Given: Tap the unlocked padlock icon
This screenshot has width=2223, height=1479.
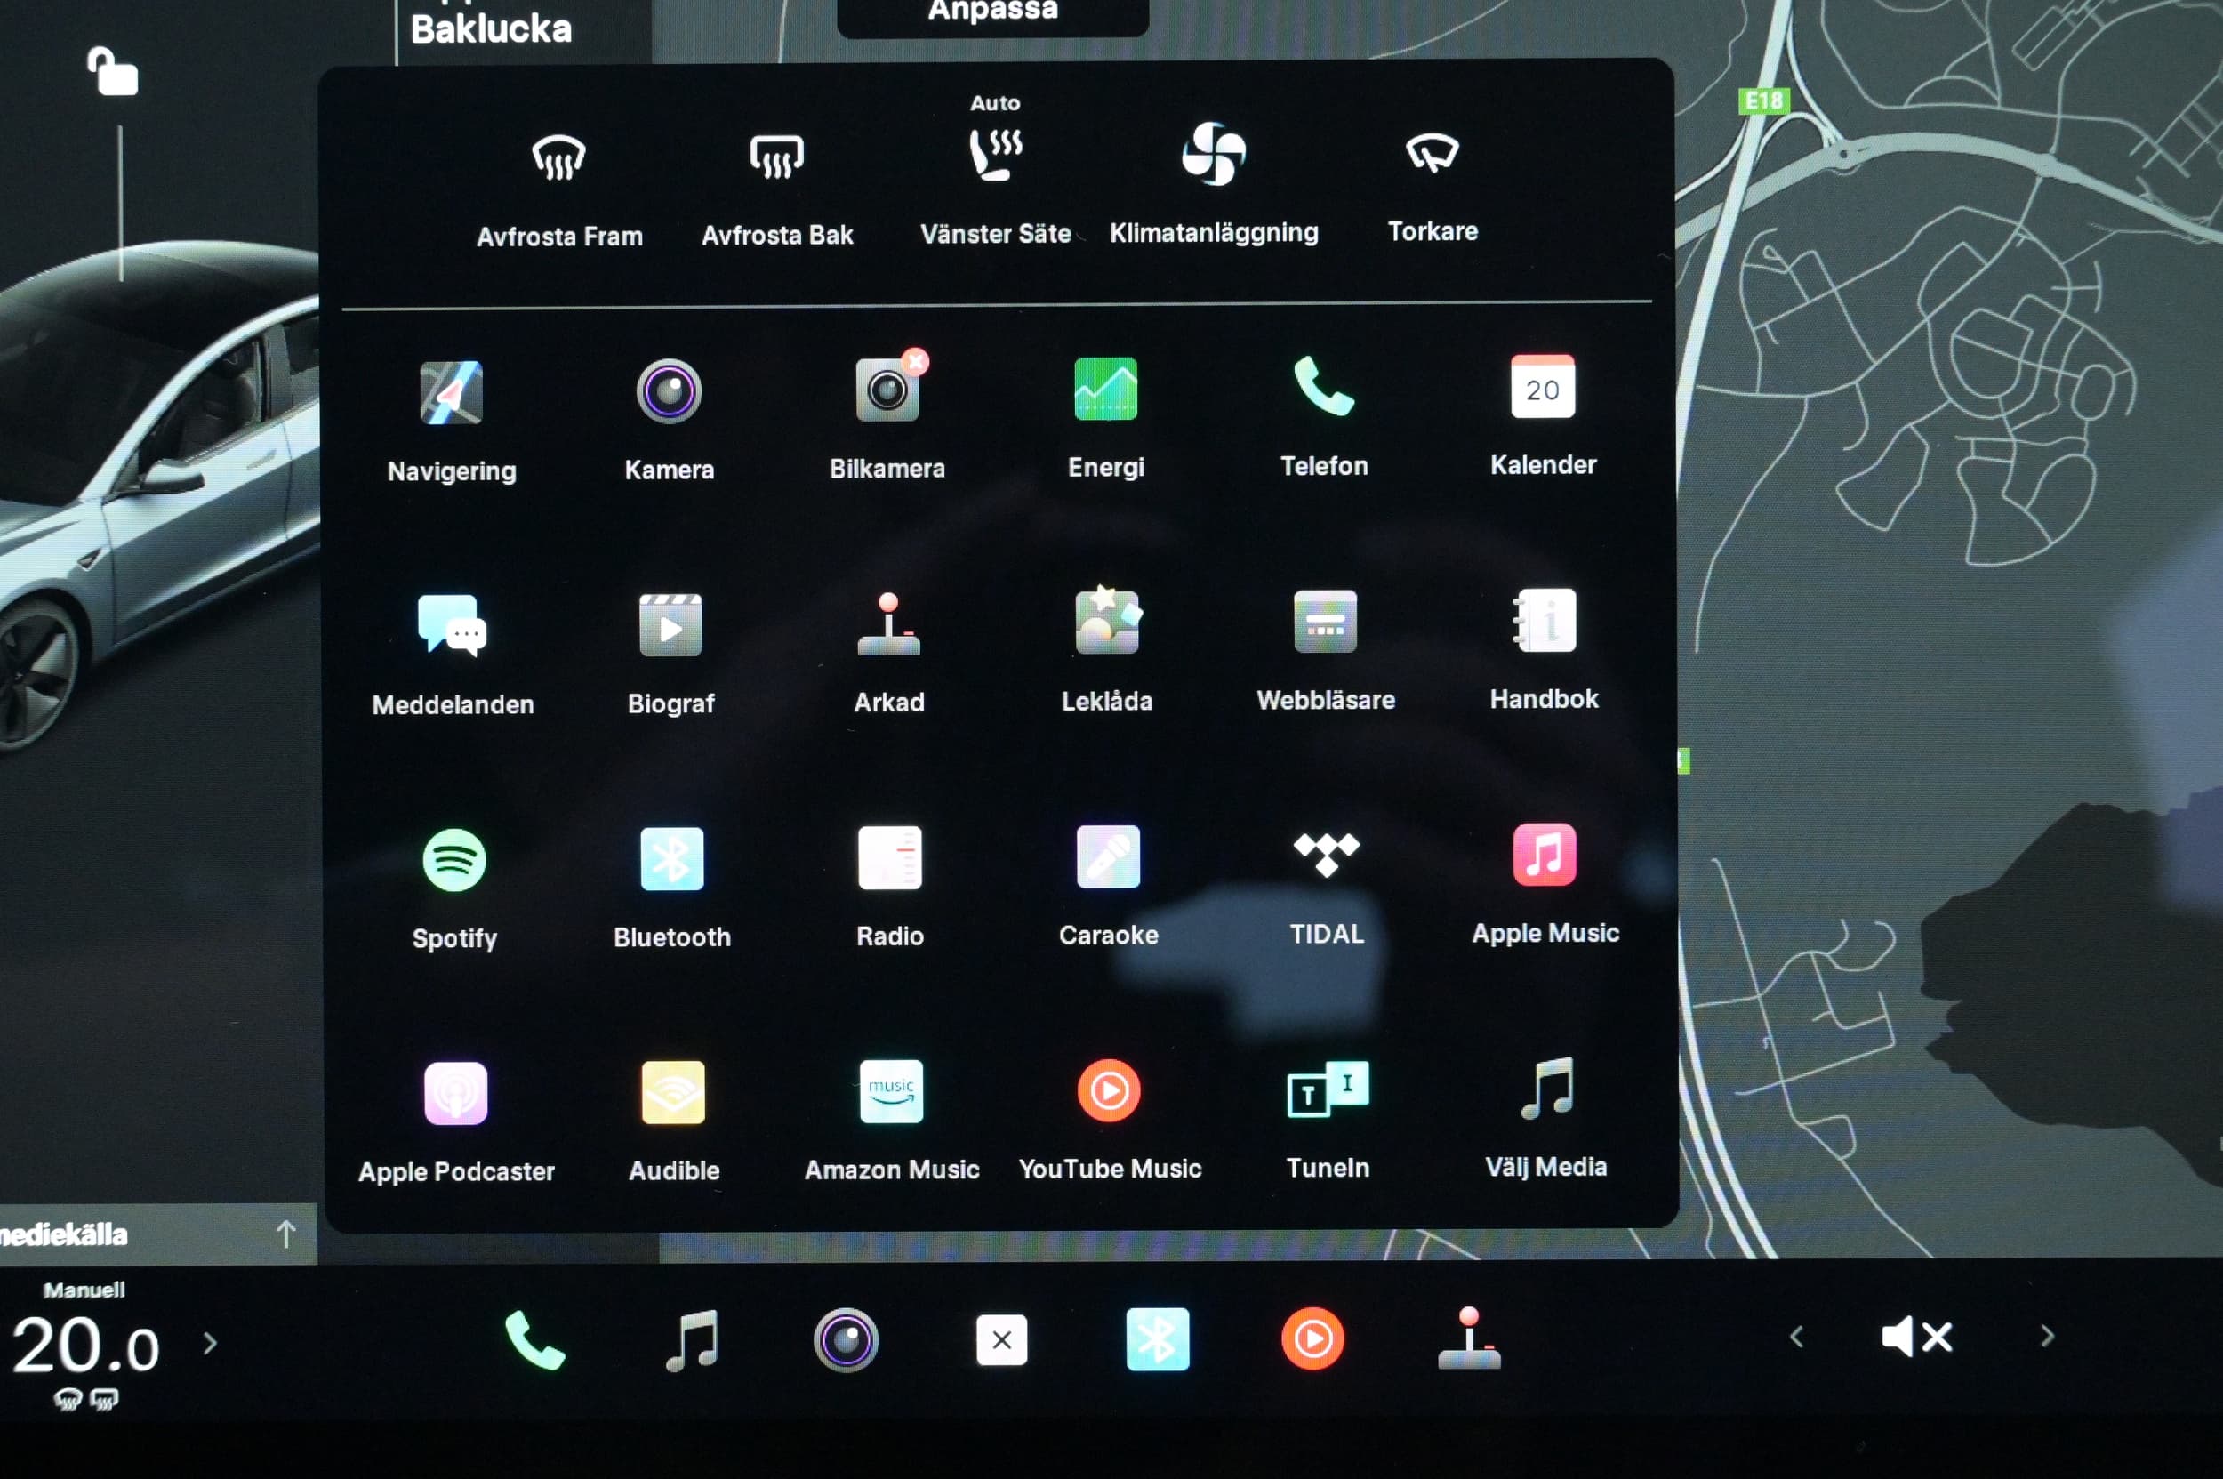Looking at the screenshot, I should 113,73.
